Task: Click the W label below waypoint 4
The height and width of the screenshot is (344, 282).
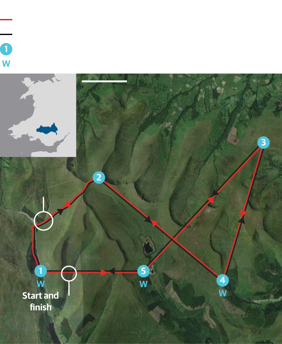Action: (x=223, y=293)
